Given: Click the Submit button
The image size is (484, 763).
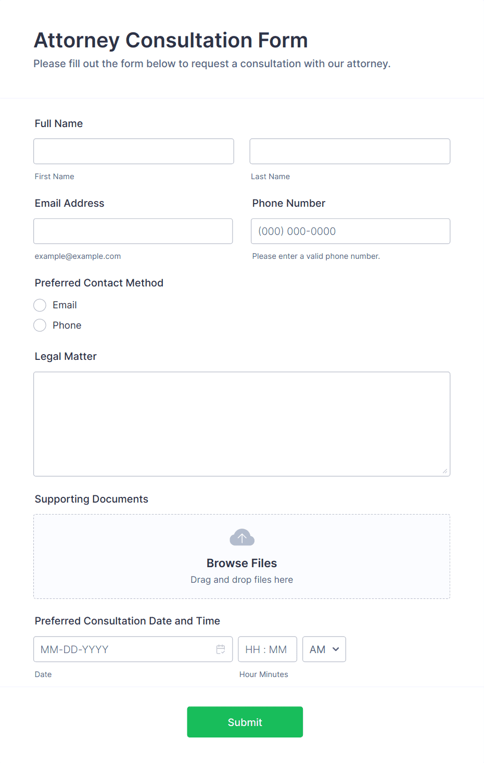Looking at the screenshot, I should pyautogui.click(x=245, y=722).
